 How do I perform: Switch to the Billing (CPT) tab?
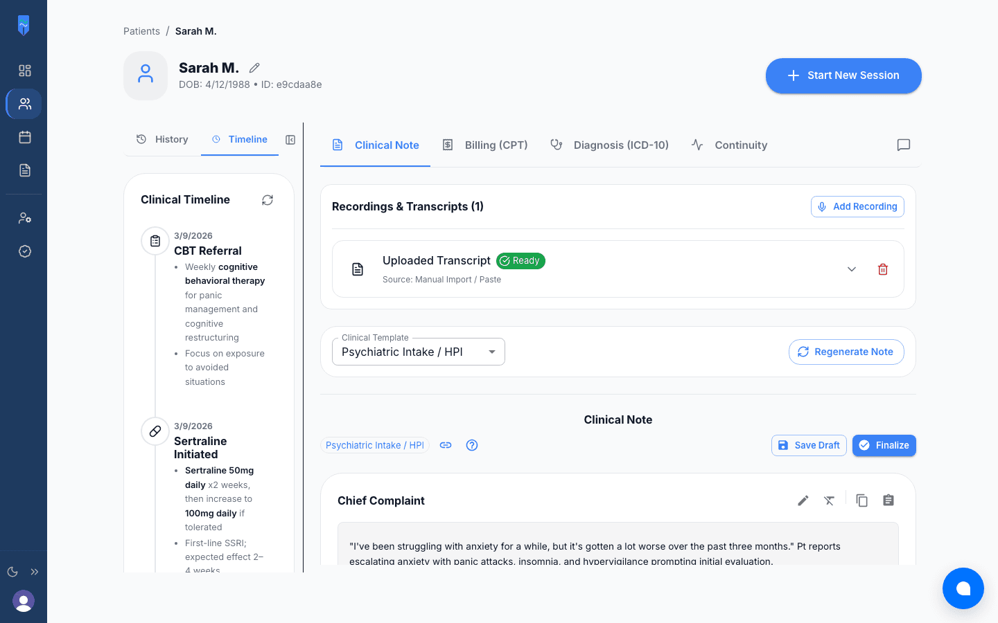click(485, 145)
